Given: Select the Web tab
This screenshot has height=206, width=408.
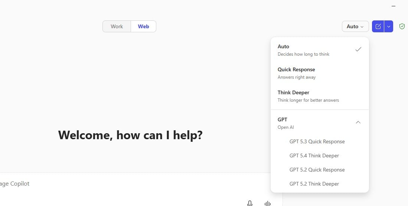Looking at the screenshot, I should tap(143, 26).
